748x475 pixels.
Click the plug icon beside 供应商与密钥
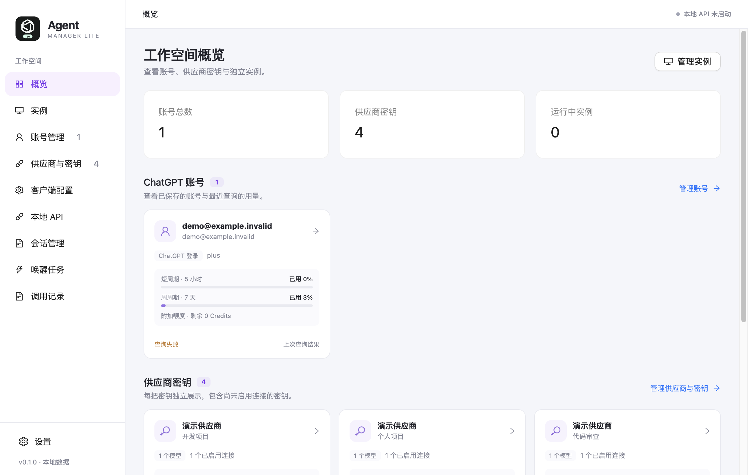pyautogui.click(x=19, y=164)
